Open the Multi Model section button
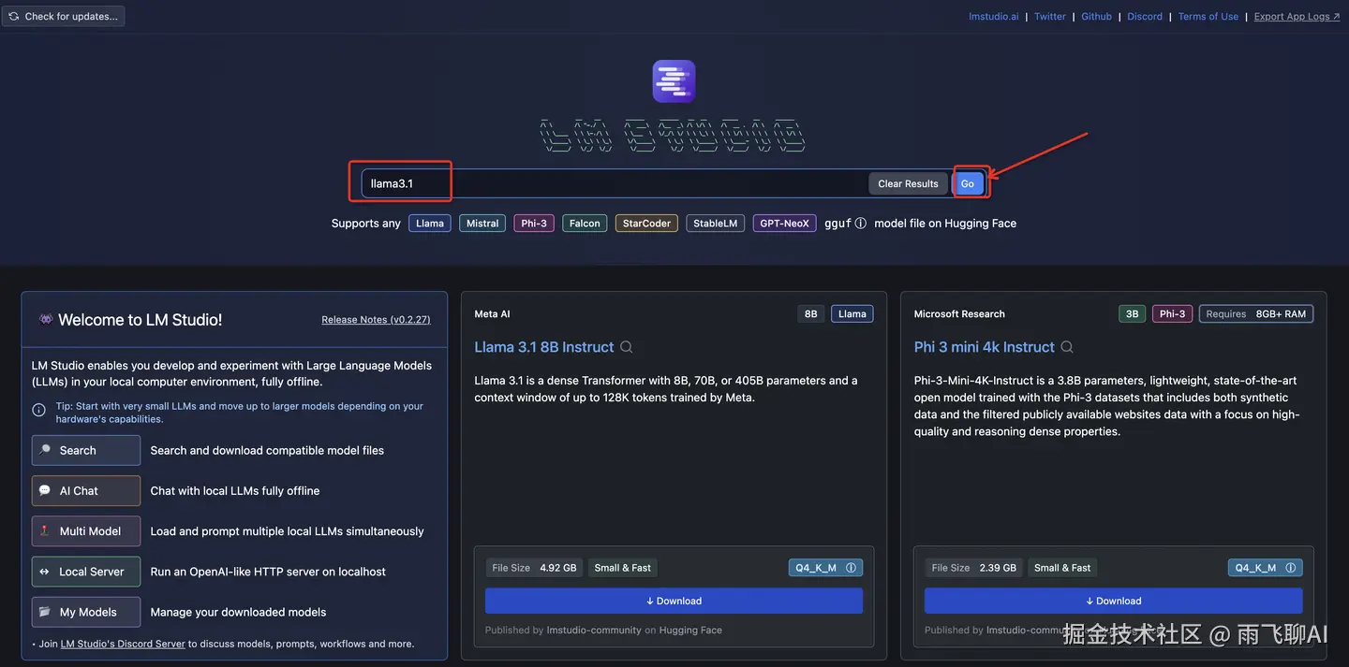 click(x=86, y=531)
